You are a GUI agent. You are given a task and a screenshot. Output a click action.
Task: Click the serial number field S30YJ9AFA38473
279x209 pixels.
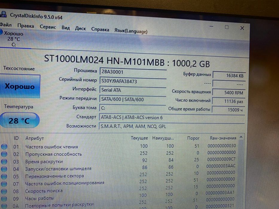(x=133, y=81)
